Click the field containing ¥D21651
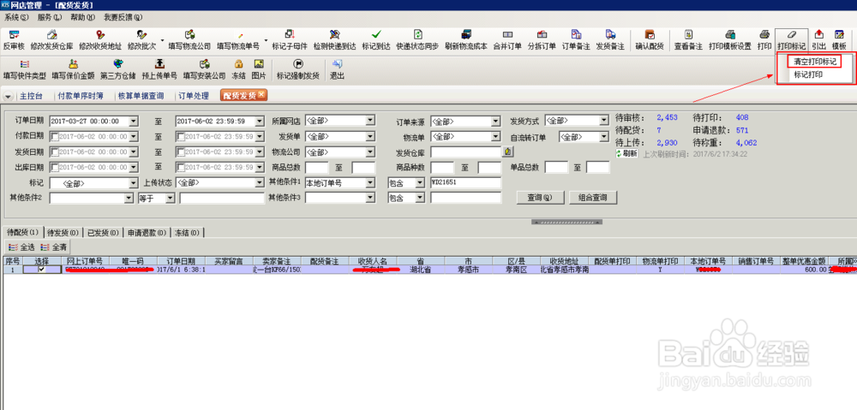Image resolution: width=857 pixels, height=410 pixels. point(465,183)
